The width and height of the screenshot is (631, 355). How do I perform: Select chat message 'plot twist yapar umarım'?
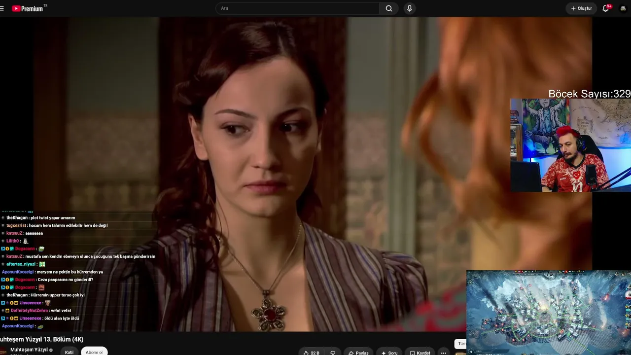pyautogui.click(x=53, y=217)
